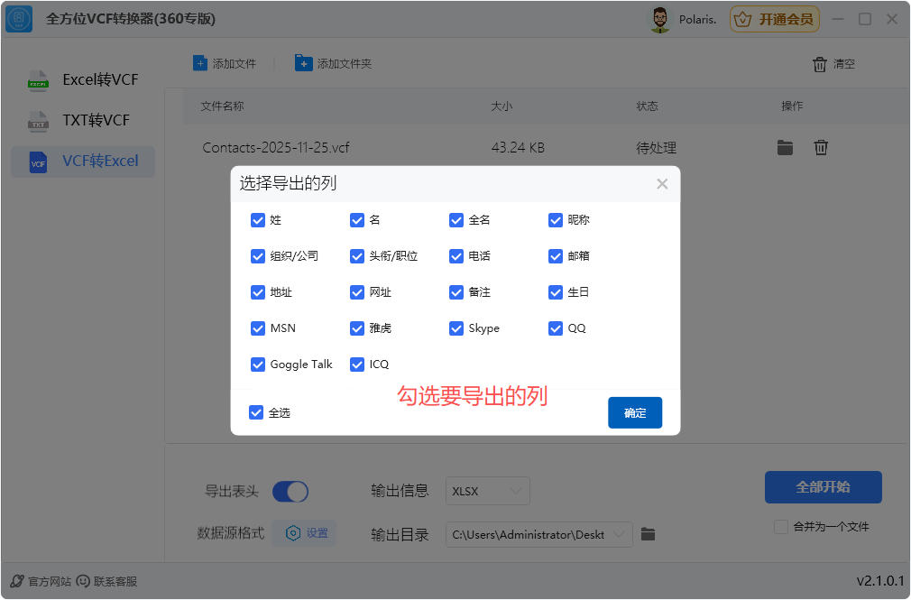The width and height of the screenshot is (911, 600).
Task: Uncheck the 全选 select-all checkbox
Action: 257,411
